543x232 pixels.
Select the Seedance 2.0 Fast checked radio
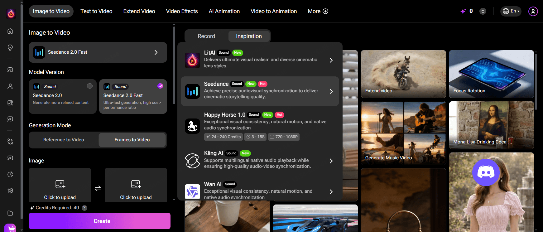[160, 86]
